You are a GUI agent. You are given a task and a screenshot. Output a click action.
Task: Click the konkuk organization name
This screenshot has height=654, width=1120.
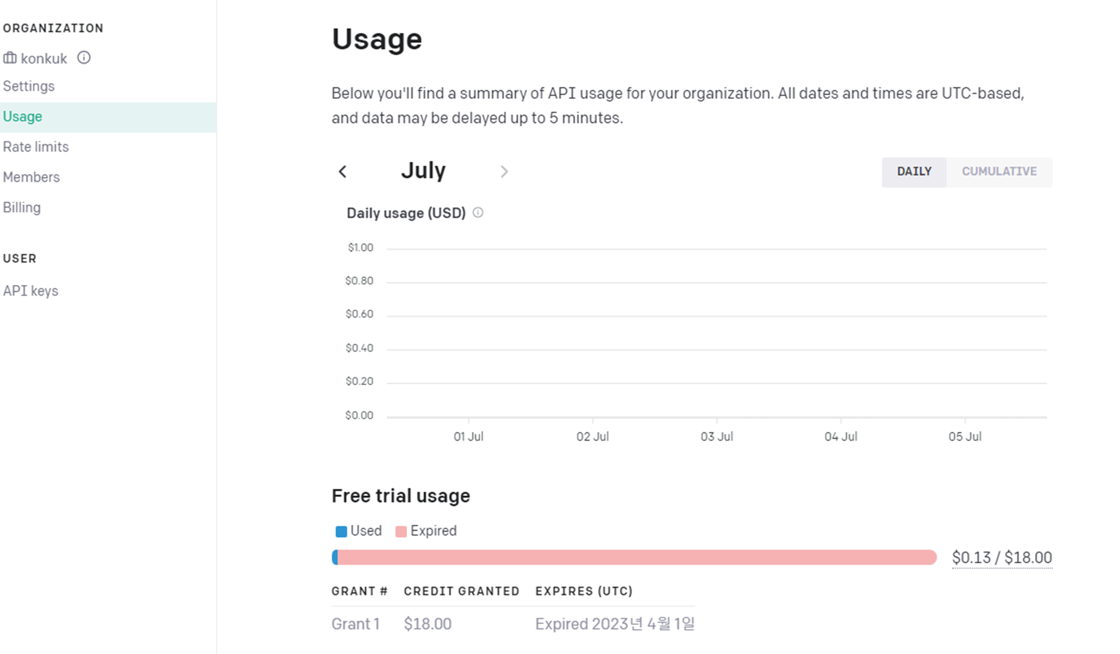click(44, 58)
